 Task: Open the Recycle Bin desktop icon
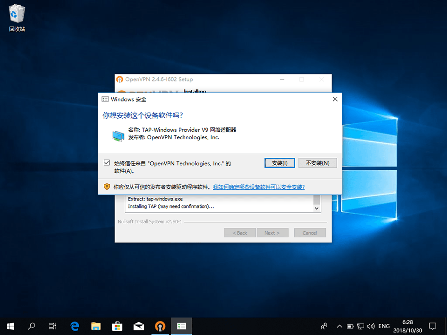[17, 19]
